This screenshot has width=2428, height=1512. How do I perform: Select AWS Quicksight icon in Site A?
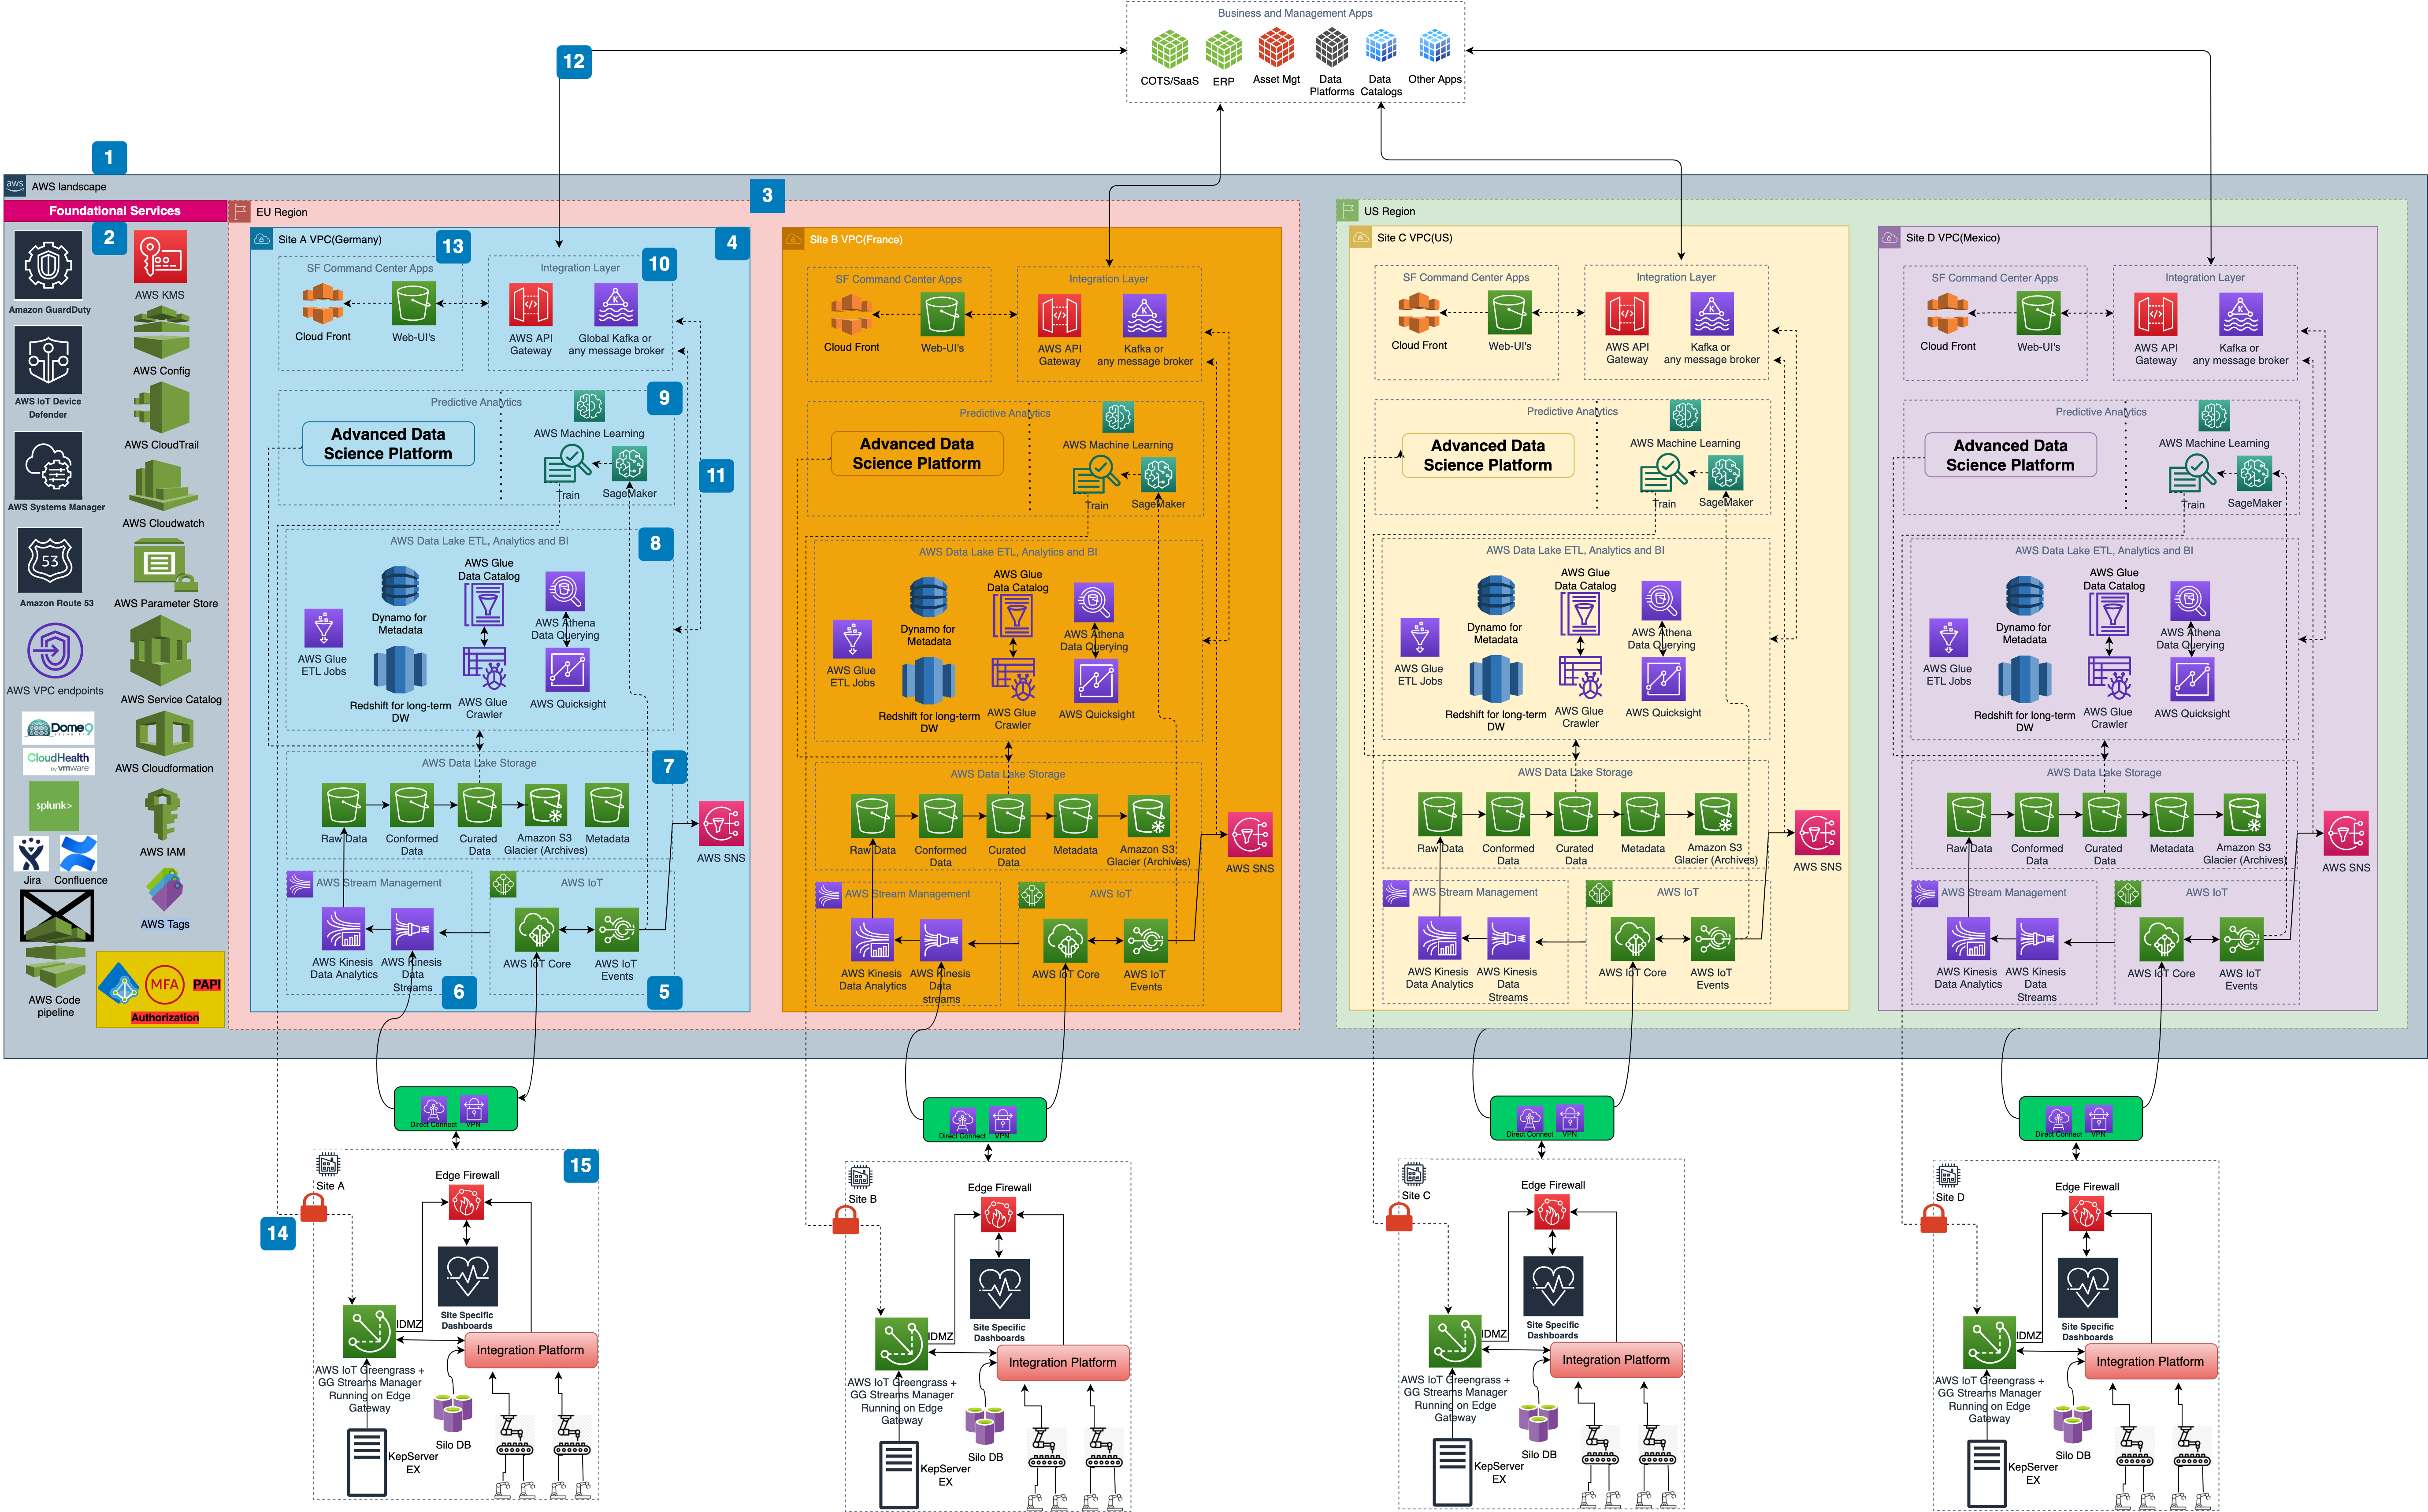pyautogui.click(x=567, y=670)
